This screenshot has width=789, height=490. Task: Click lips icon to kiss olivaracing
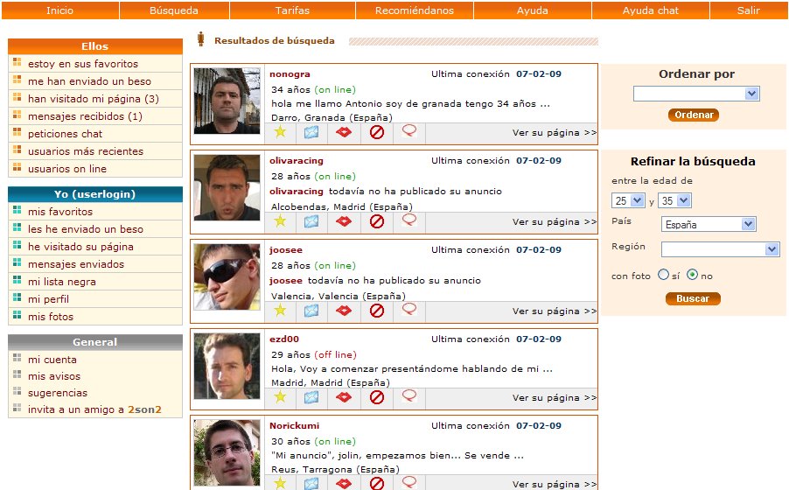pyautogui.click(x=344, y=221)
